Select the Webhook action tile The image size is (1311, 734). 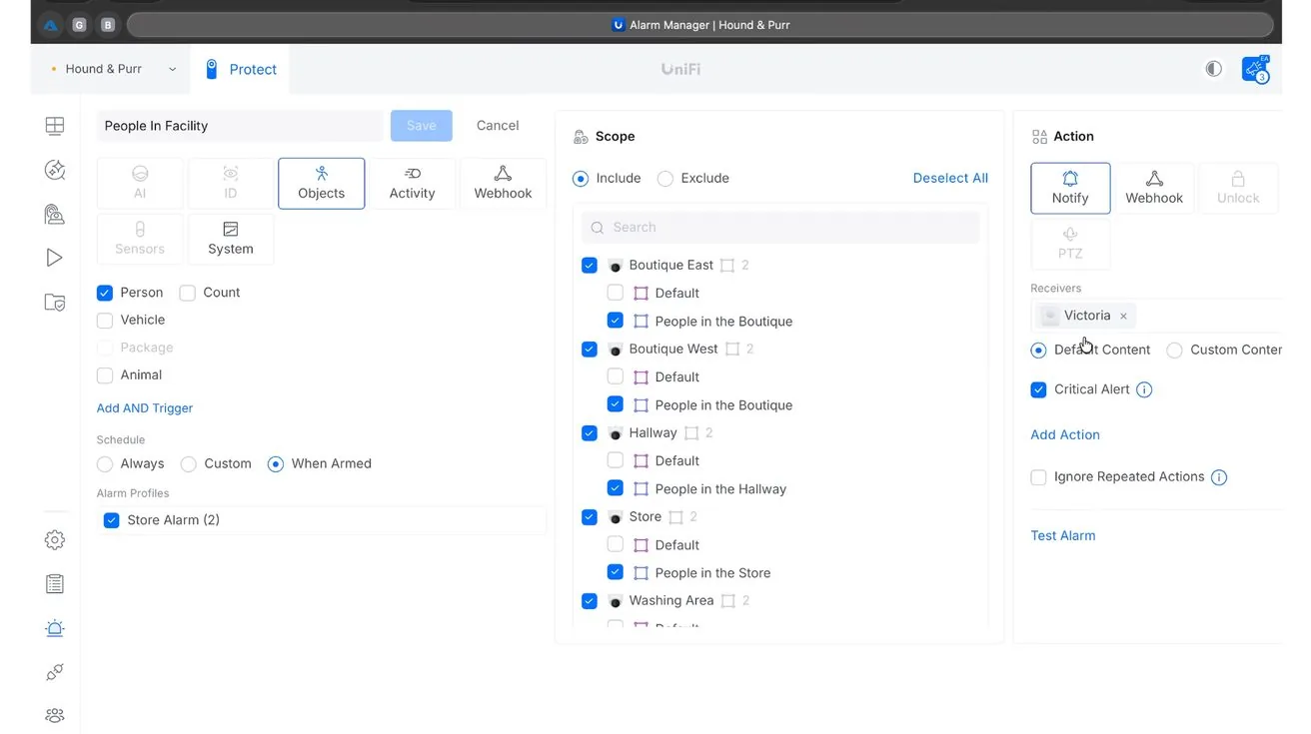click(x=1154, y=188)
